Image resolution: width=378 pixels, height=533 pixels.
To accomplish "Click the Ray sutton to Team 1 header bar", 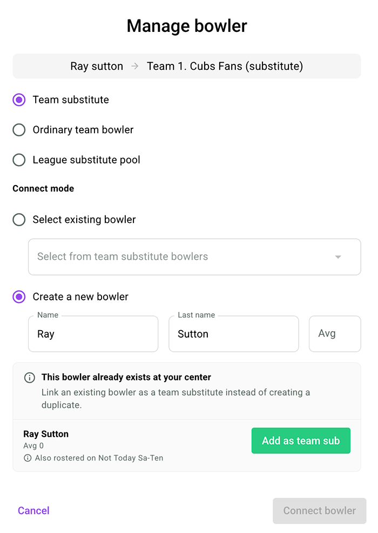I will 187,66.
